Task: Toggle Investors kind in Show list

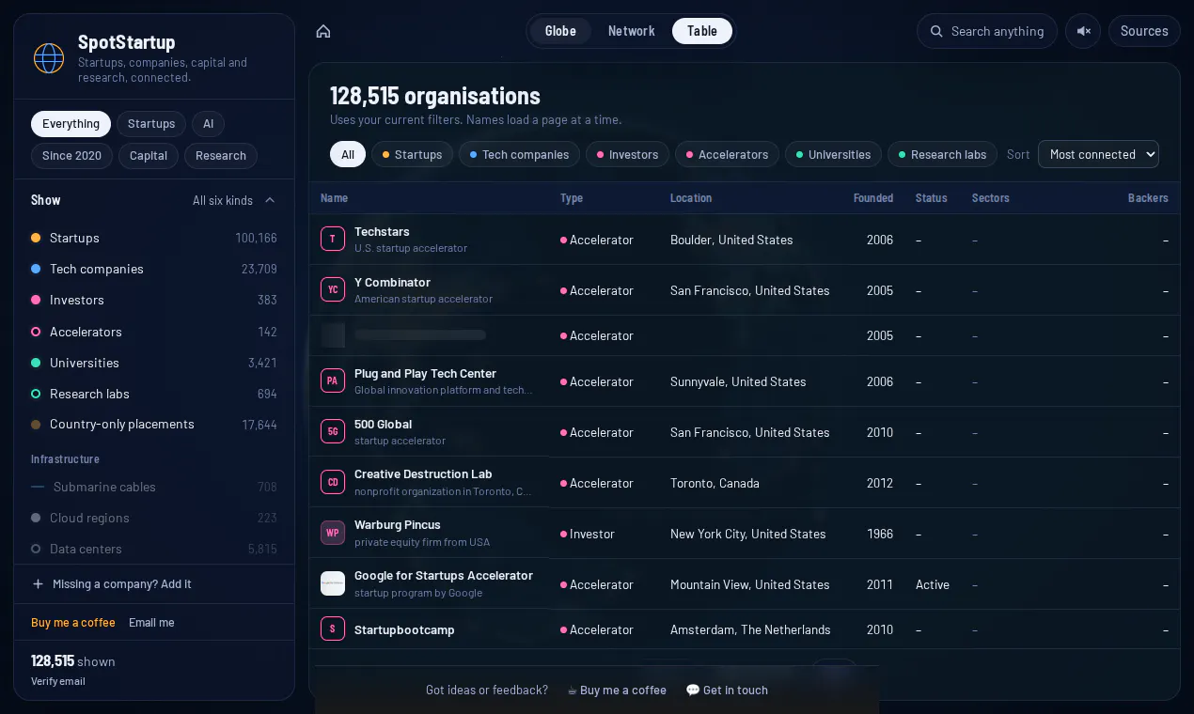Action: tap(154, 300)
